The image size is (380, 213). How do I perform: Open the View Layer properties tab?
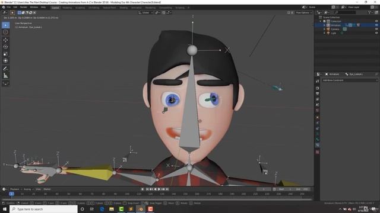click(x=318, y=99)
